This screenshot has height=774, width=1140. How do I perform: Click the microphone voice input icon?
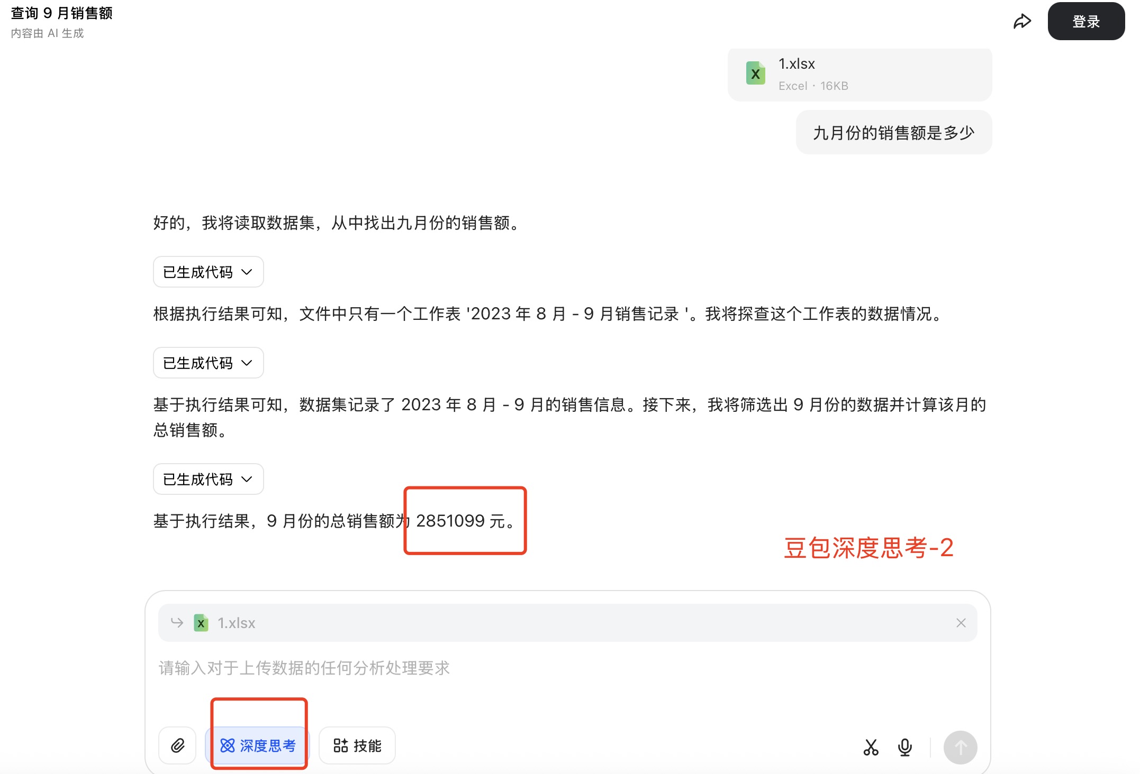click(904, 747)
